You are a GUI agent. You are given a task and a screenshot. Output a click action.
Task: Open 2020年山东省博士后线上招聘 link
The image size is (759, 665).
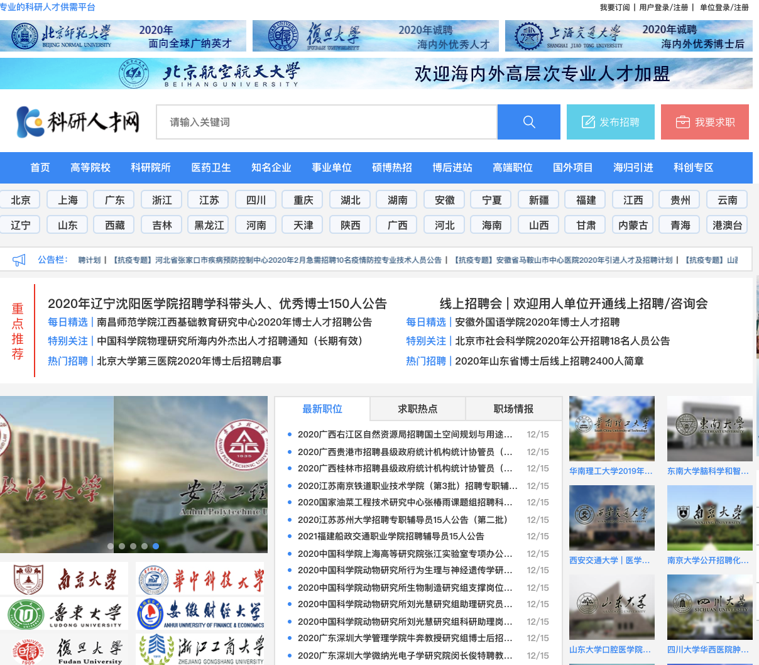pyautogui.click(x=549, y=361)
